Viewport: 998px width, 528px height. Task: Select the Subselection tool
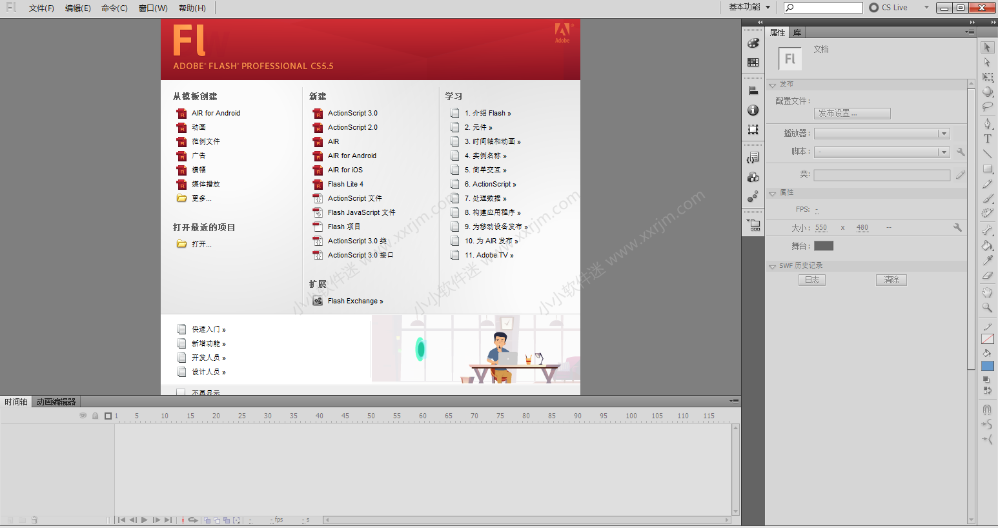(x=987, y=63)
